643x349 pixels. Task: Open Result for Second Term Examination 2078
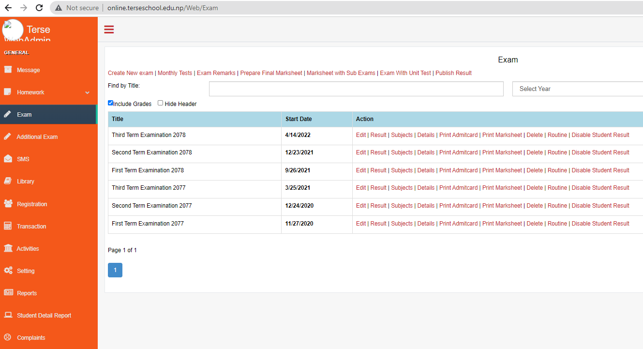pos(378,152)
